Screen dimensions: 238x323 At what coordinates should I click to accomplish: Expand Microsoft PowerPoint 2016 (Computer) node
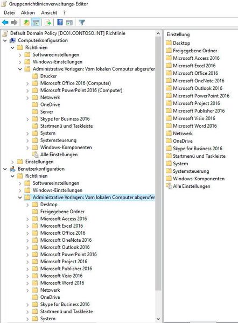[27, 90]
